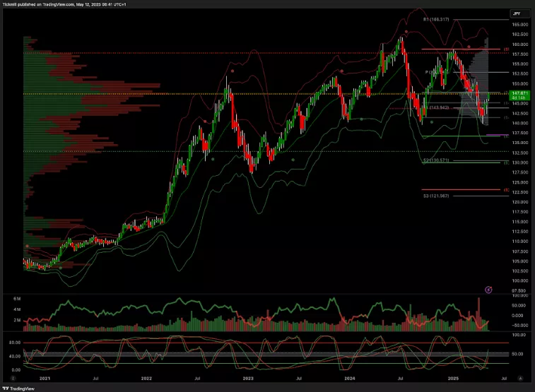This screenshot has width=535, height=392.
Task: Click the current price label 147.671
Action: pos(519,93)
